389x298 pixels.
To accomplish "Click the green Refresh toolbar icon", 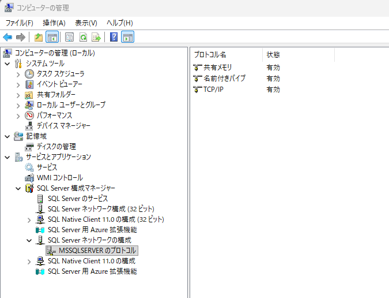I will click(83, 38).
